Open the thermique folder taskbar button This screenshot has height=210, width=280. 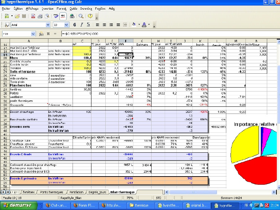pos(139,205)
